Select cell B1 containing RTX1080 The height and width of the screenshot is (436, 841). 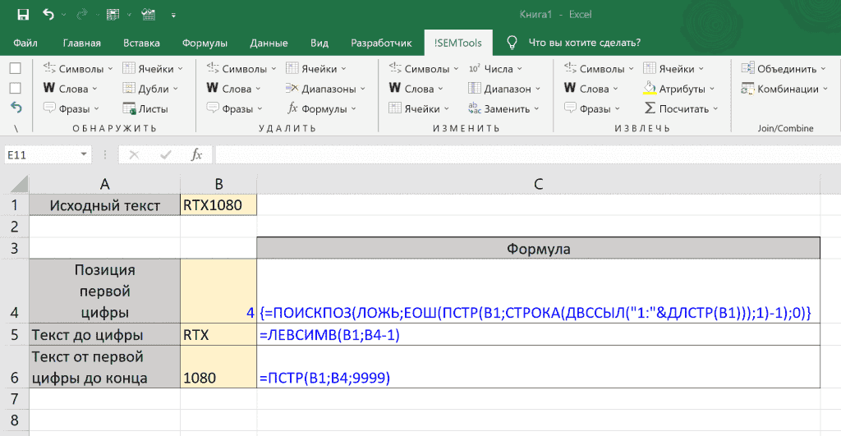point(218,205)
